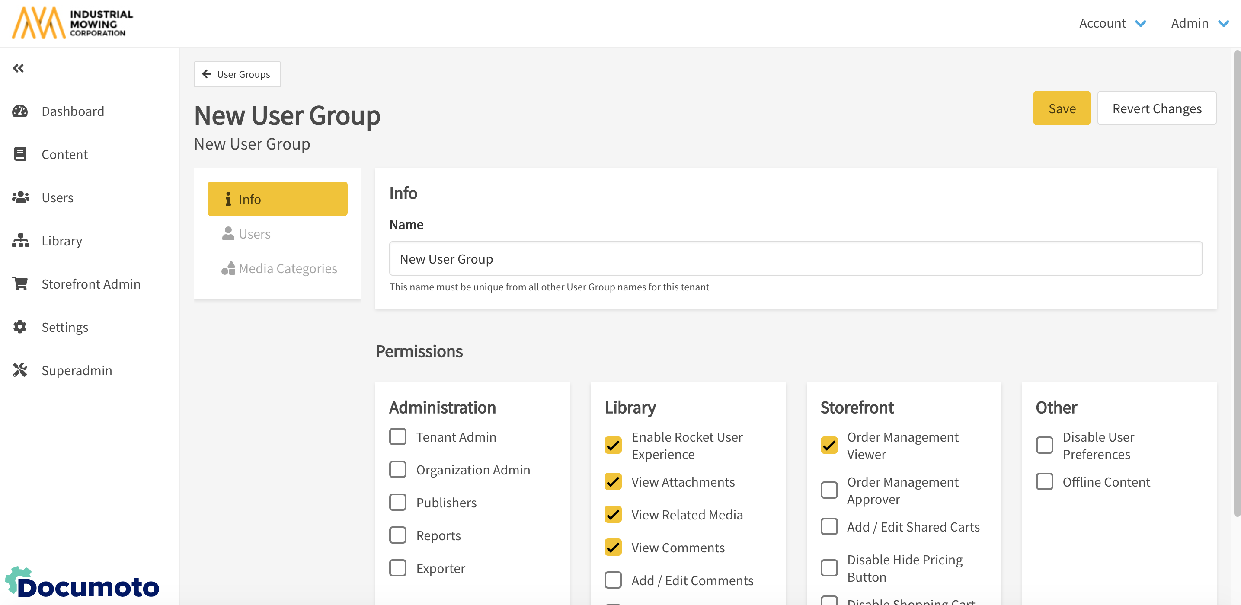Click the Superadmin tools icon
Screen dimensions: 1241x605
point(20,370)
